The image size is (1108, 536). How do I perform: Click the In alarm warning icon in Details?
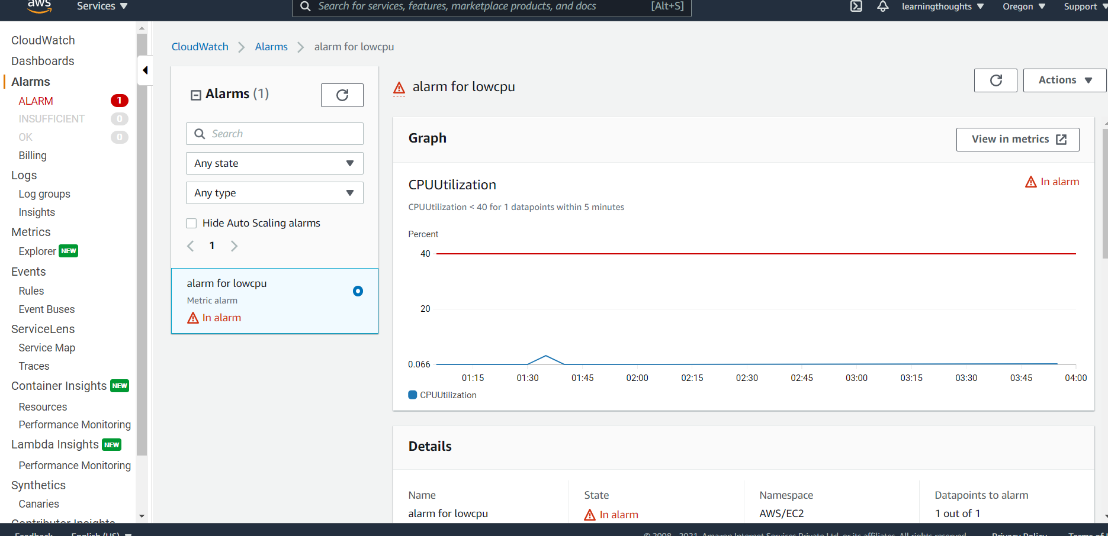point(590,514)
